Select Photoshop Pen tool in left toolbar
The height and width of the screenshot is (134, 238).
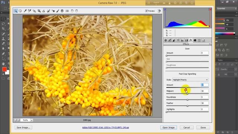[x=3, y=54]
